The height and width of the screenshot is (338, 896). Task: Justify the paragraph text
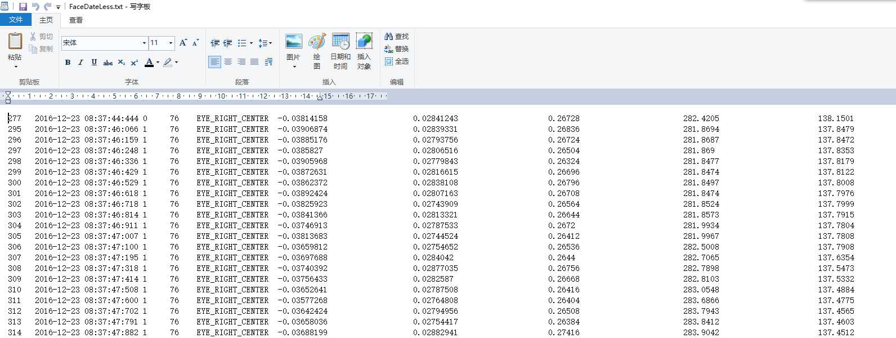tap(254, 62)
